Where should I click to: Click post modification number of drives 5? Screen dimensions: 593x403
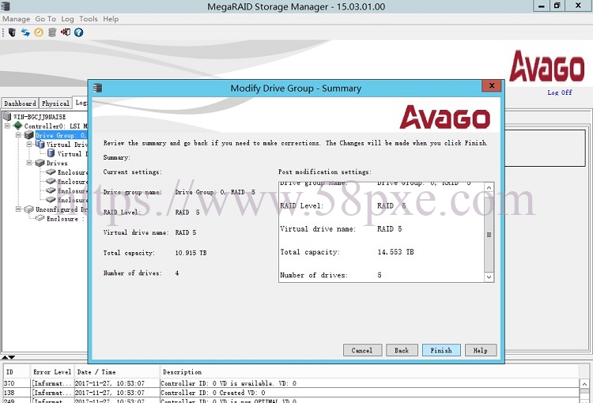(380, 275)
